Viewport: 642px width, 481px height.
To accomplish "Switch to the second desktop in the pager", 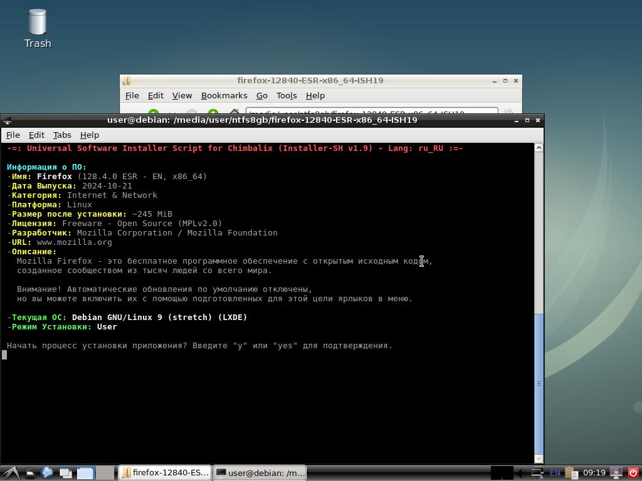I will coord(105,473).
